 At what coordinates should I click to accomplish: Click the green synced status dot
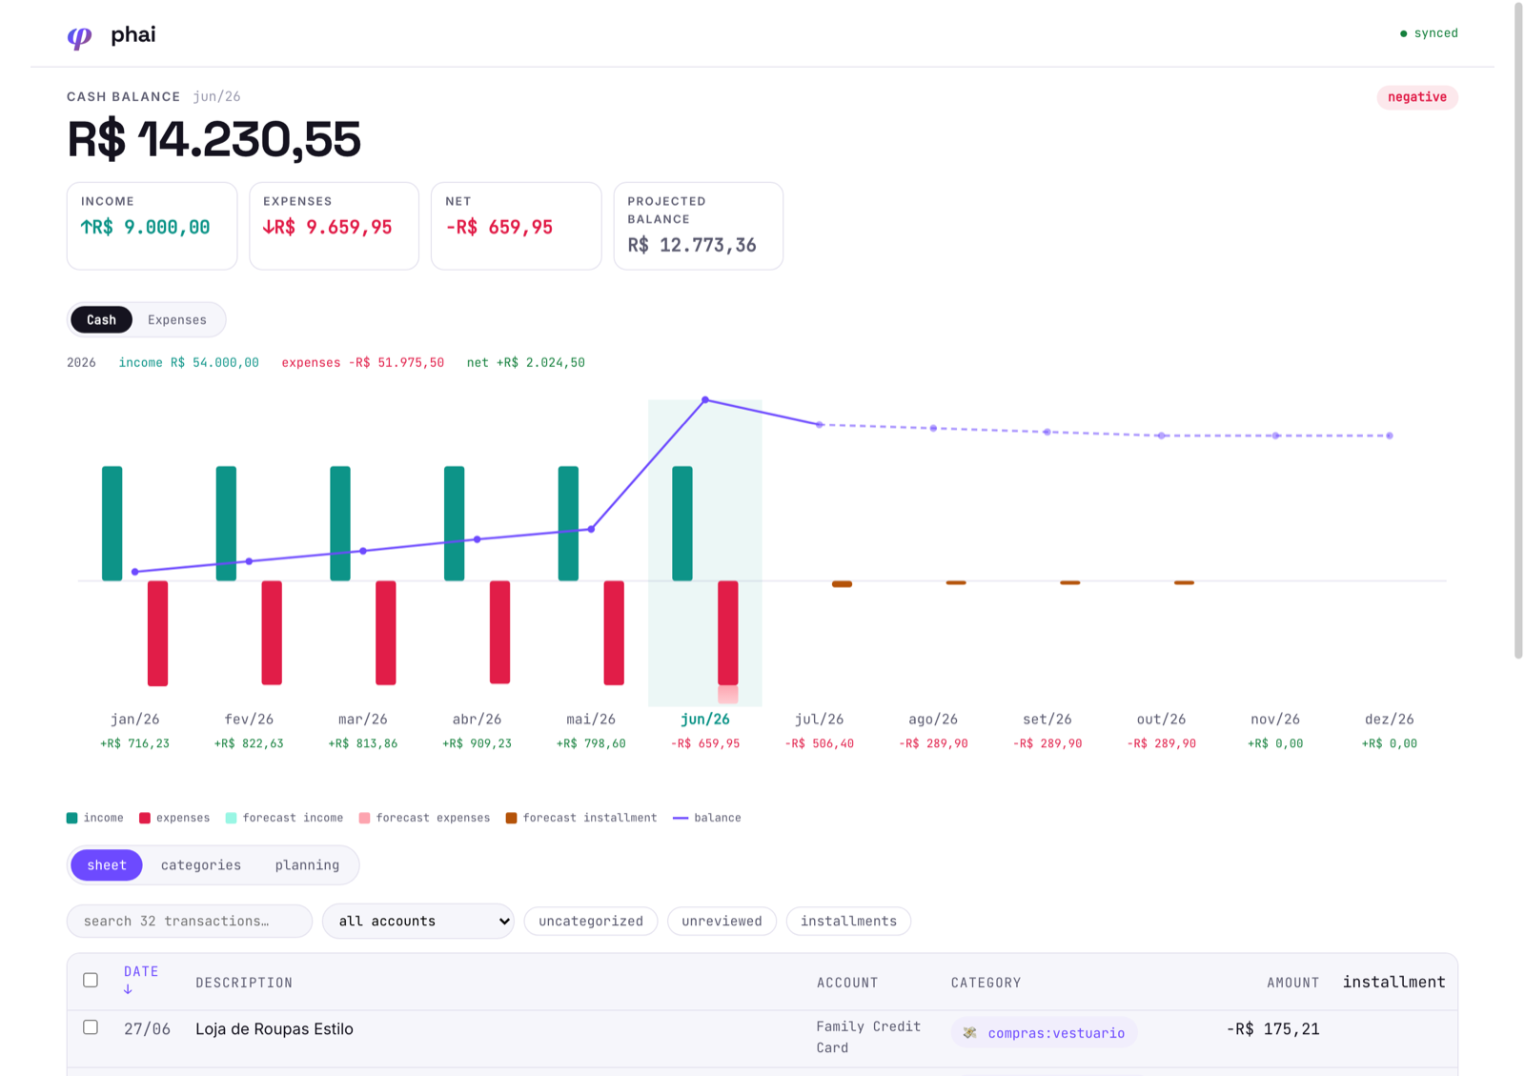1403,33
